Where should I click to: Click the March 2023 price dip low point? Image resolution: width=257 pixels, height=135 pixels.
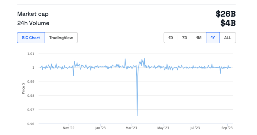[137, 115]
